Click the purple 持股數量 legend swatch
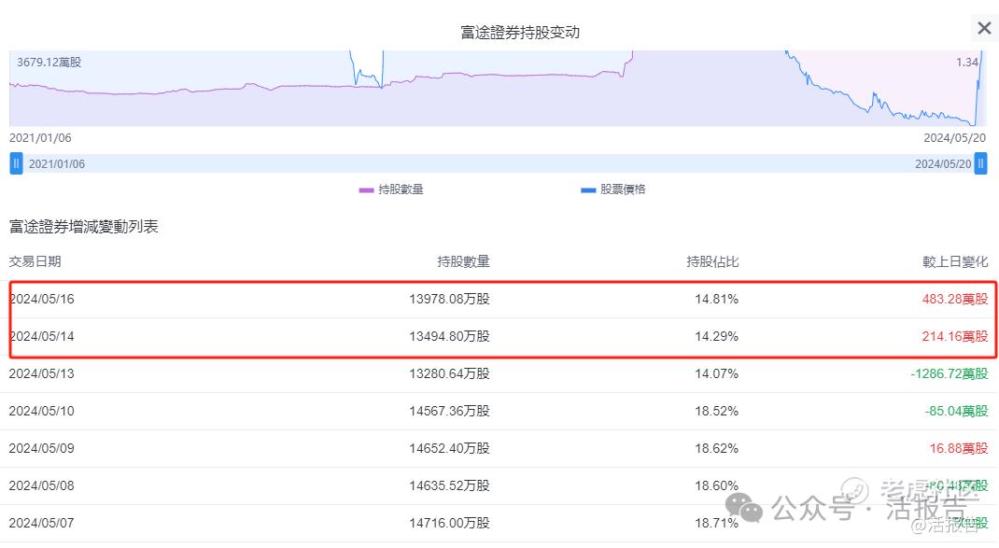Image resolution: width=999 pixels, height=548 pixels. [x=366, y=190]
